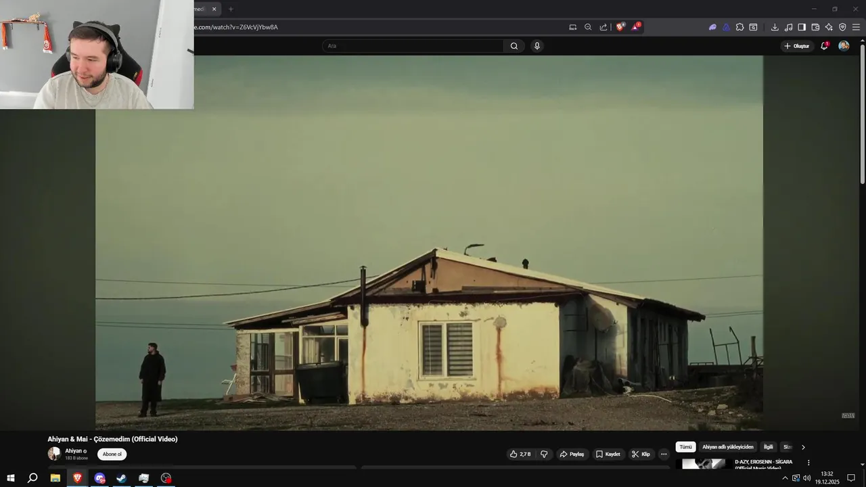Open the Brave VPN shield icon
The image size is (866, 487).
(842, 27)
